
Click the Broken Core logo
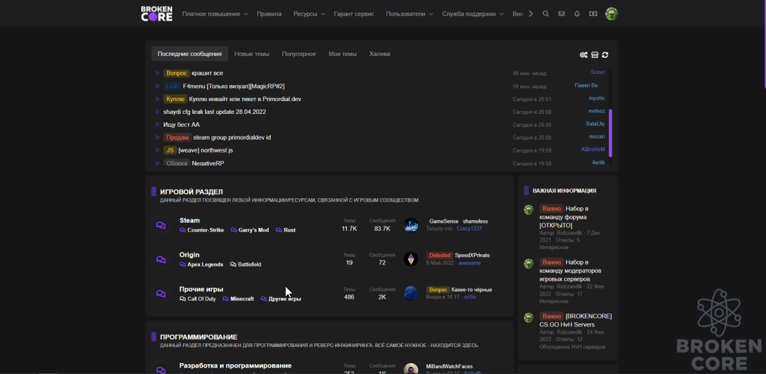pyautogui.click(x=156, y=14)
